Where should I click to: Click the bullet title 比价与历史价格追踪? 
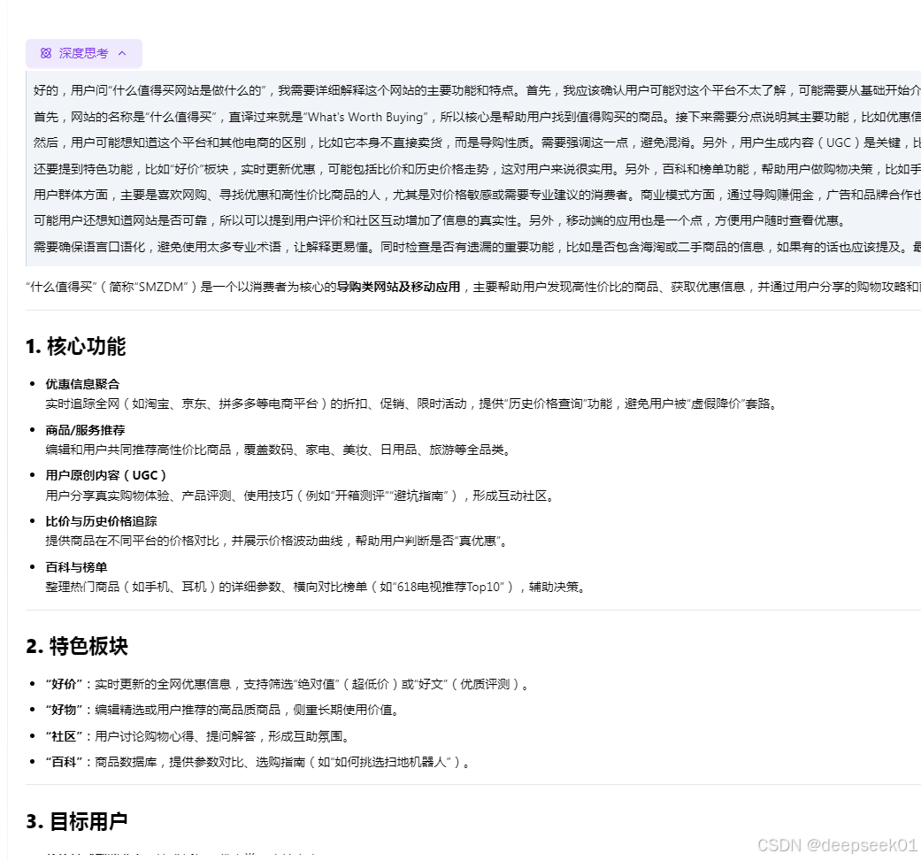point(101,521)
